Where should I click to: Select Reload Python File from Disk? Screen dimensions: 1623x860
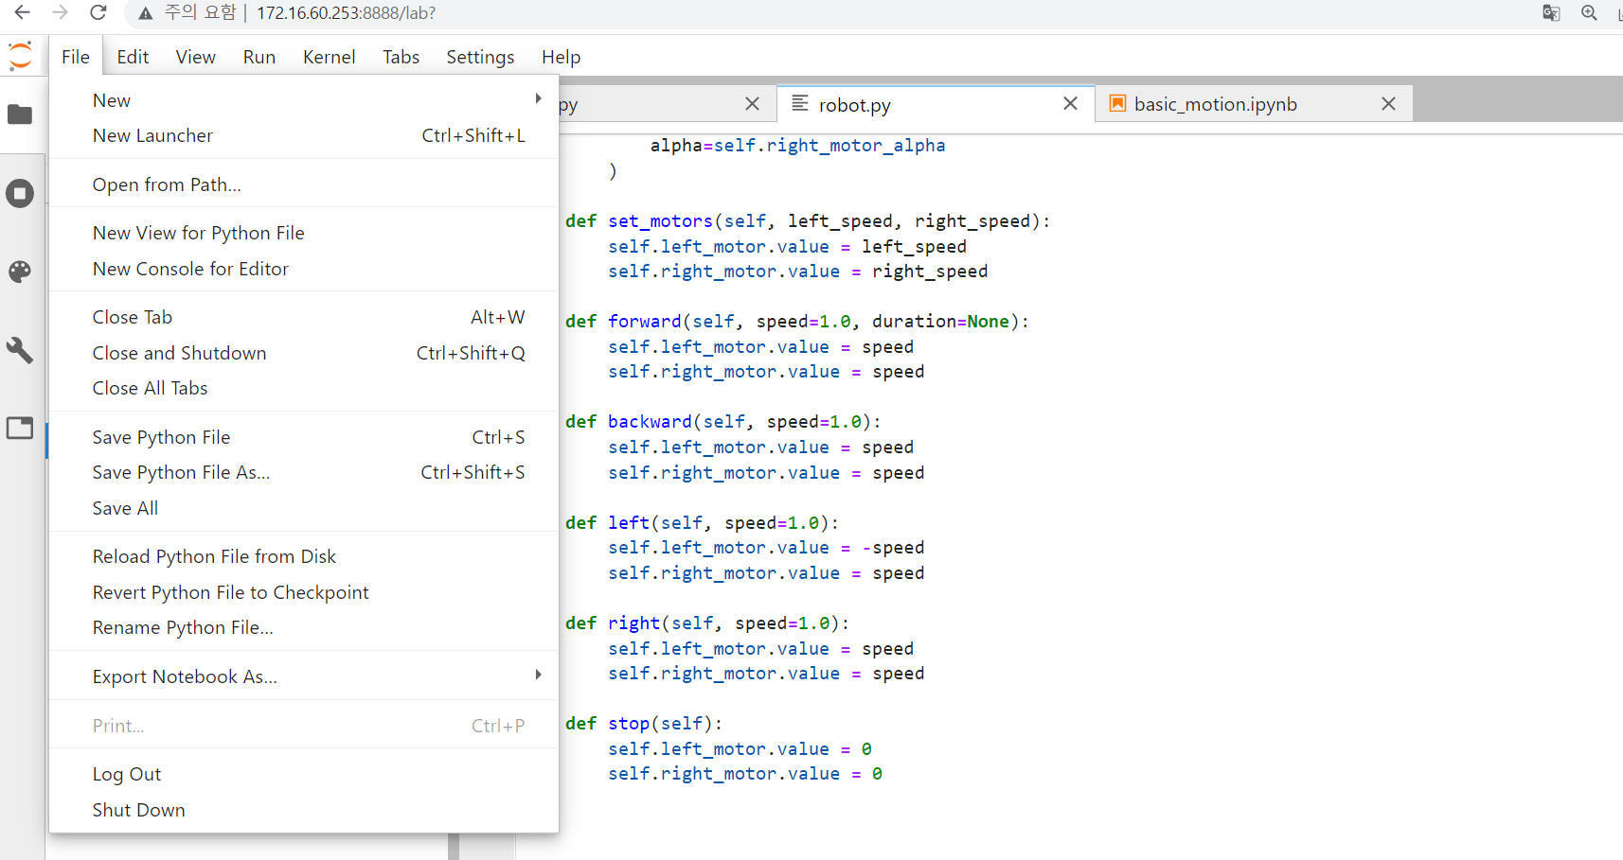tap(214, 555)
